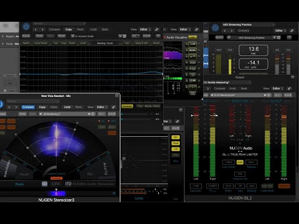Click the link icon in ISL2 header
Screen dimensions: 299x224
point(289,88)
